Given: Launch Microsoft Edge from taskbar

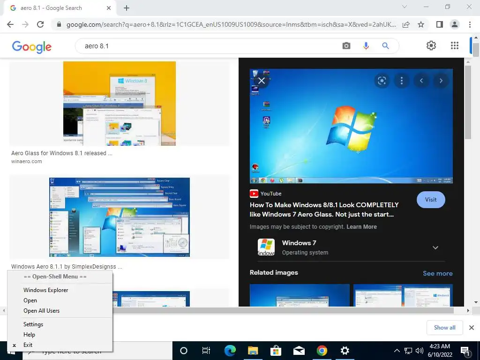Looking at the screenshot, I should (x=230, y=351).
